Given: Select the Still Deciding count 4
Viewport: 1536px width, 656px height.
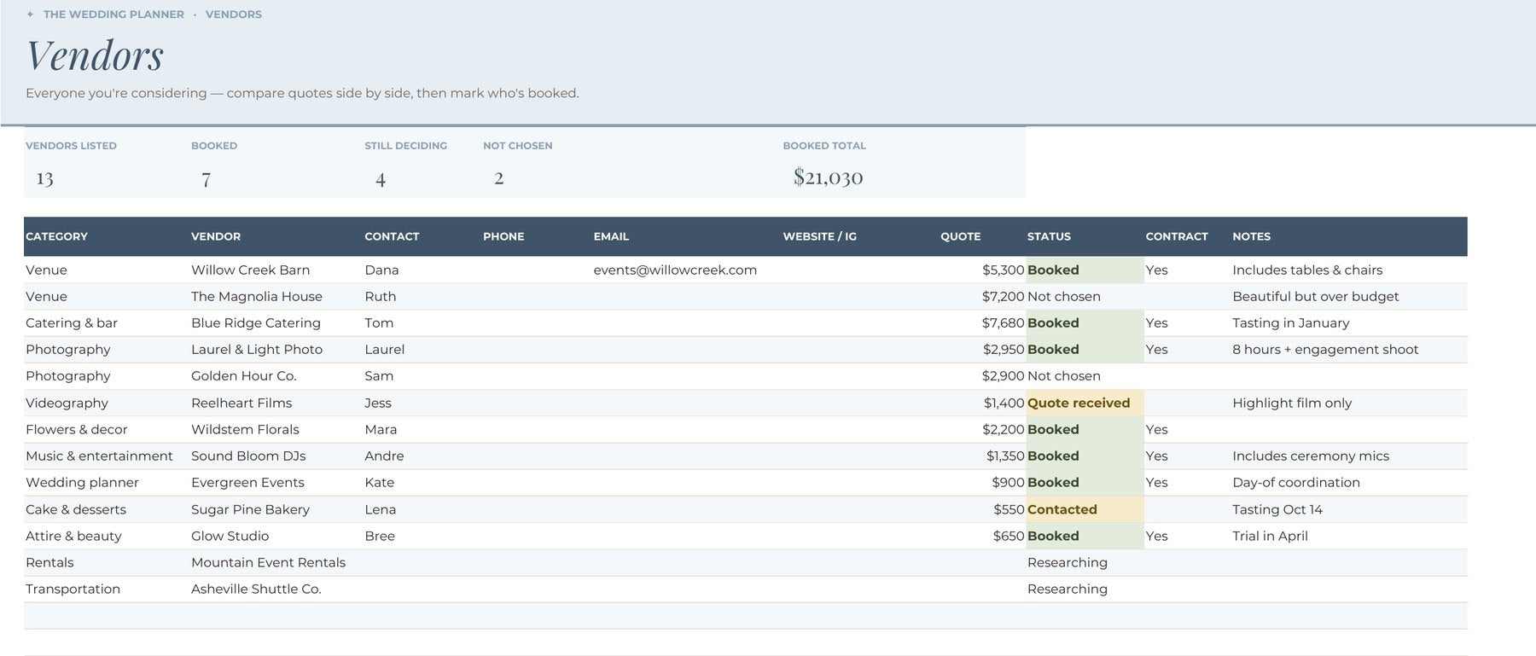Looking at the screenshot, I should (x=381, y=179).
